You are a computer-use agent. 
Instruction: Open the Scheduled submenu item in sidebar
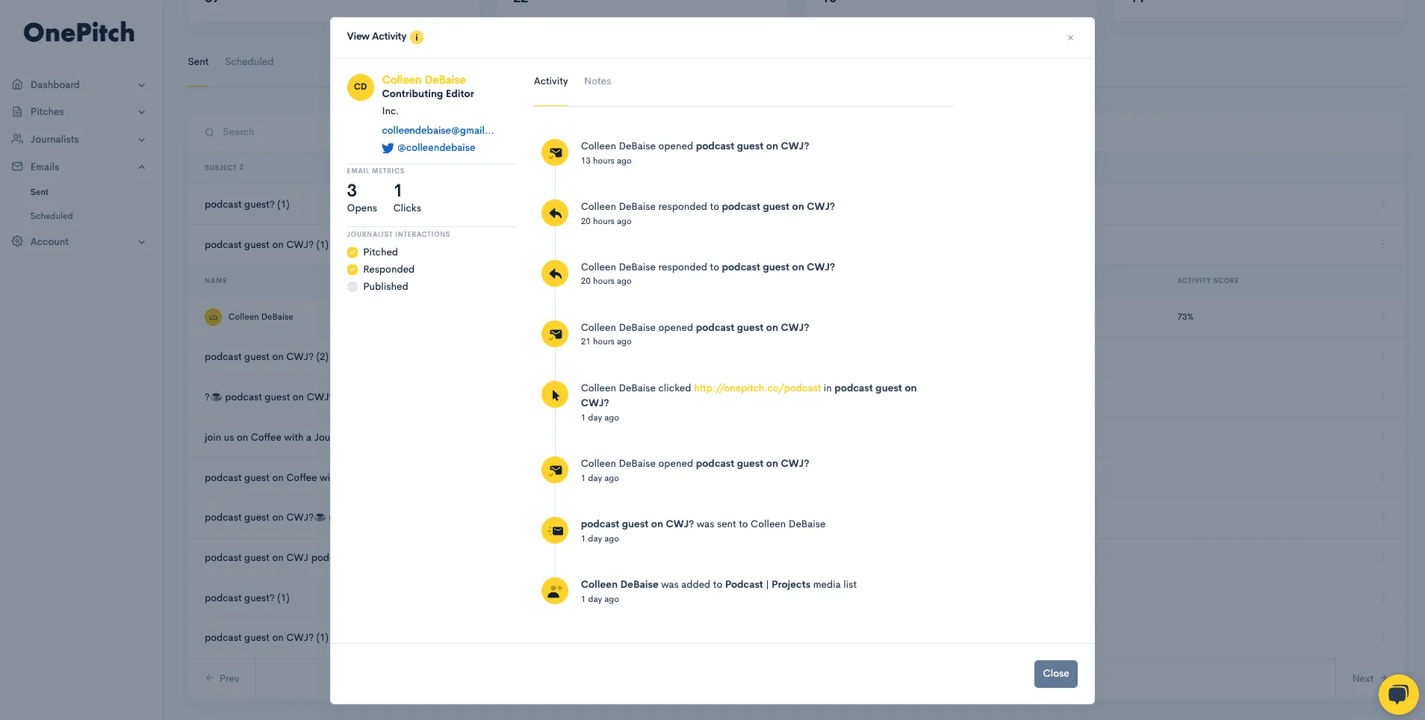52,216
